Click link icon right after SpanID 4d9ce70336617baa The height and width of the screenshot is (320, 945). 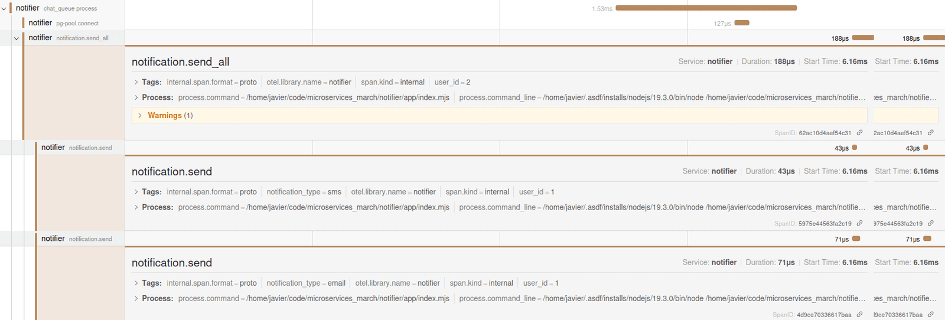[859, 315]
